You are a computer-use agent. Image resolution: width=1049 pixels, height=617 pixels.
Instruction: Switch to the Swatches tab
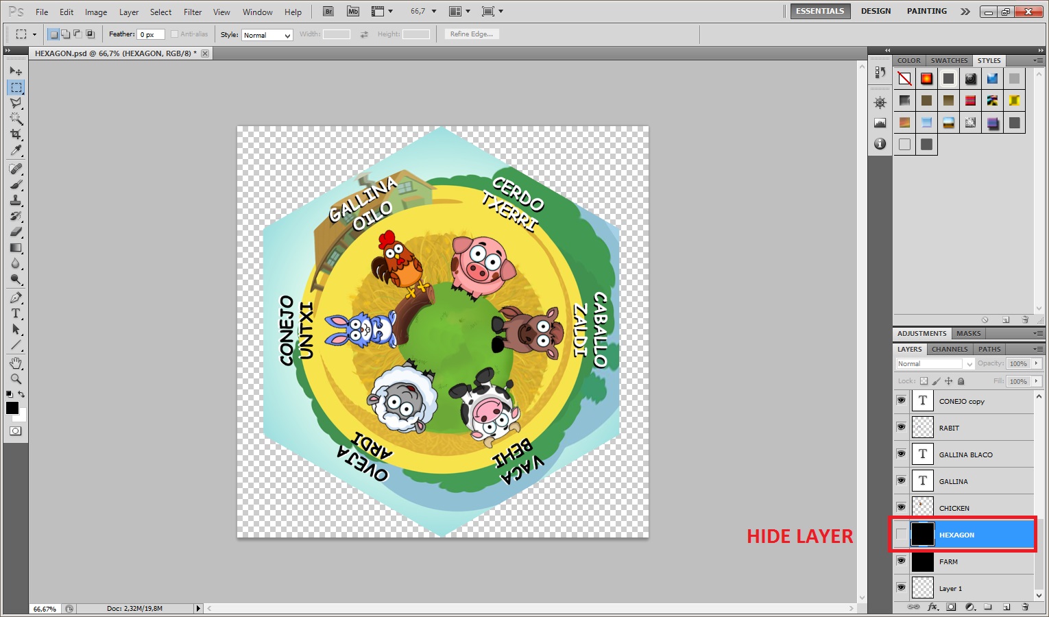[x=949, y=60]
